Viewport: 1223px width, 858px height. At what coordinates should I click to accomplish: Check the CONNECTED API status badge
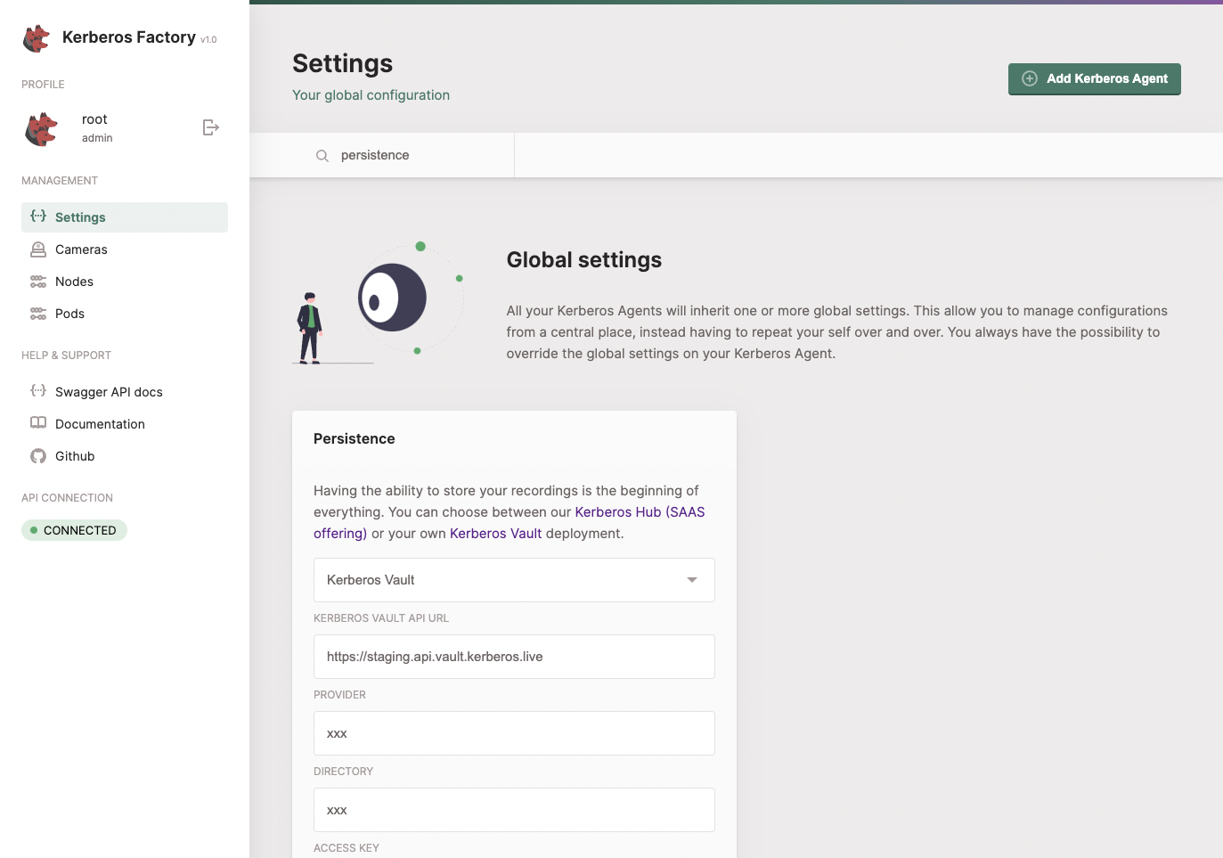[x=74, y=530]
